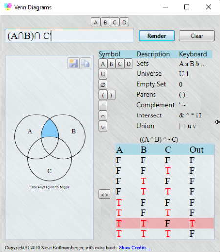Insert set D from the top button row
This screenshot has width=220, height=252.
tap(124, 22)
